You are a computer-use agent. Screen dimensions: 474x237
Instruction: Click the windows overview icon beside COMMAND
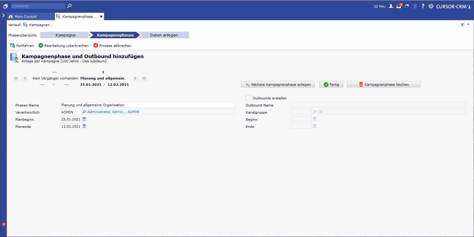[x=5, y=6]
